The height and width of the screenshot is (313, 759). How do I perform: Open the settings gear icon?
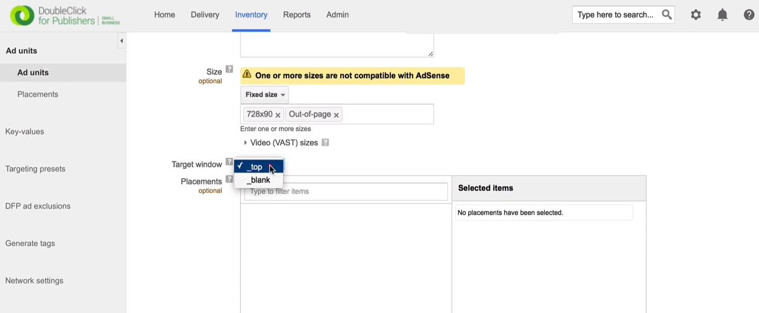(696, 15)
